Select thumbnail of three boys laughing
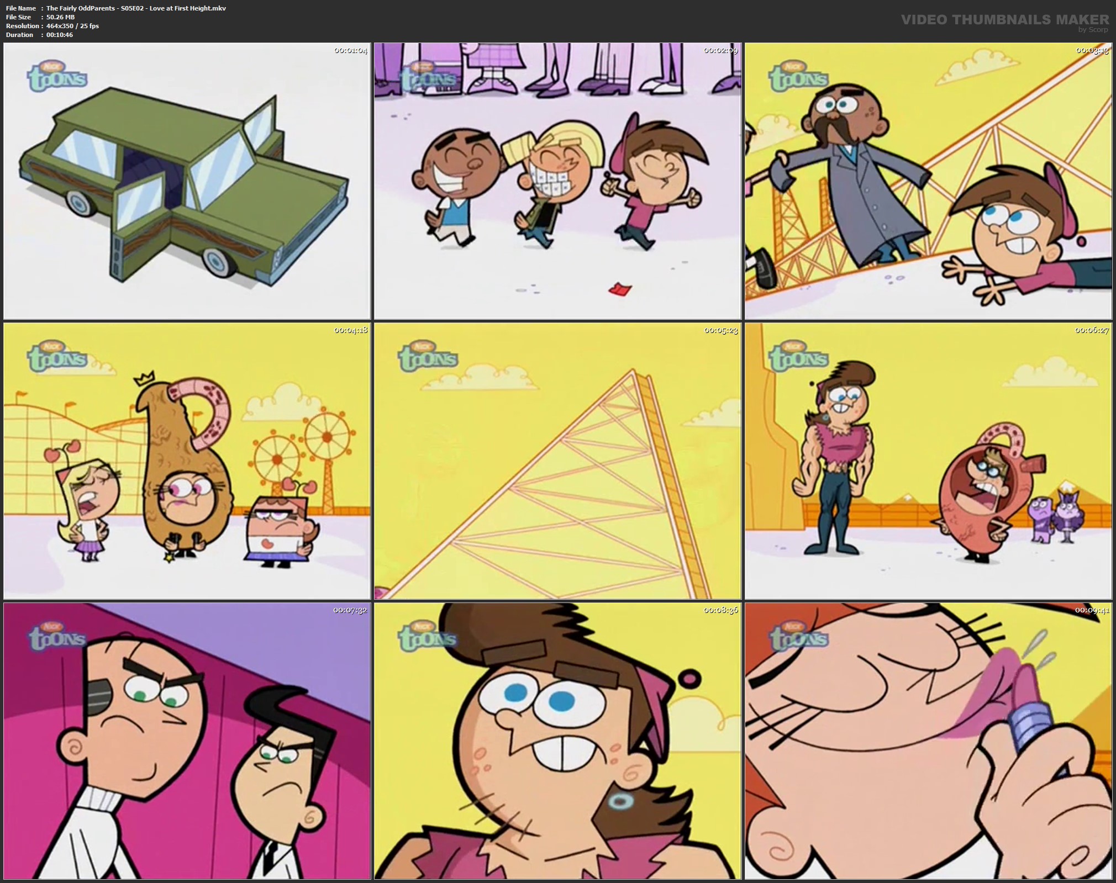The image size is (1116, 883). coord(557,181)
